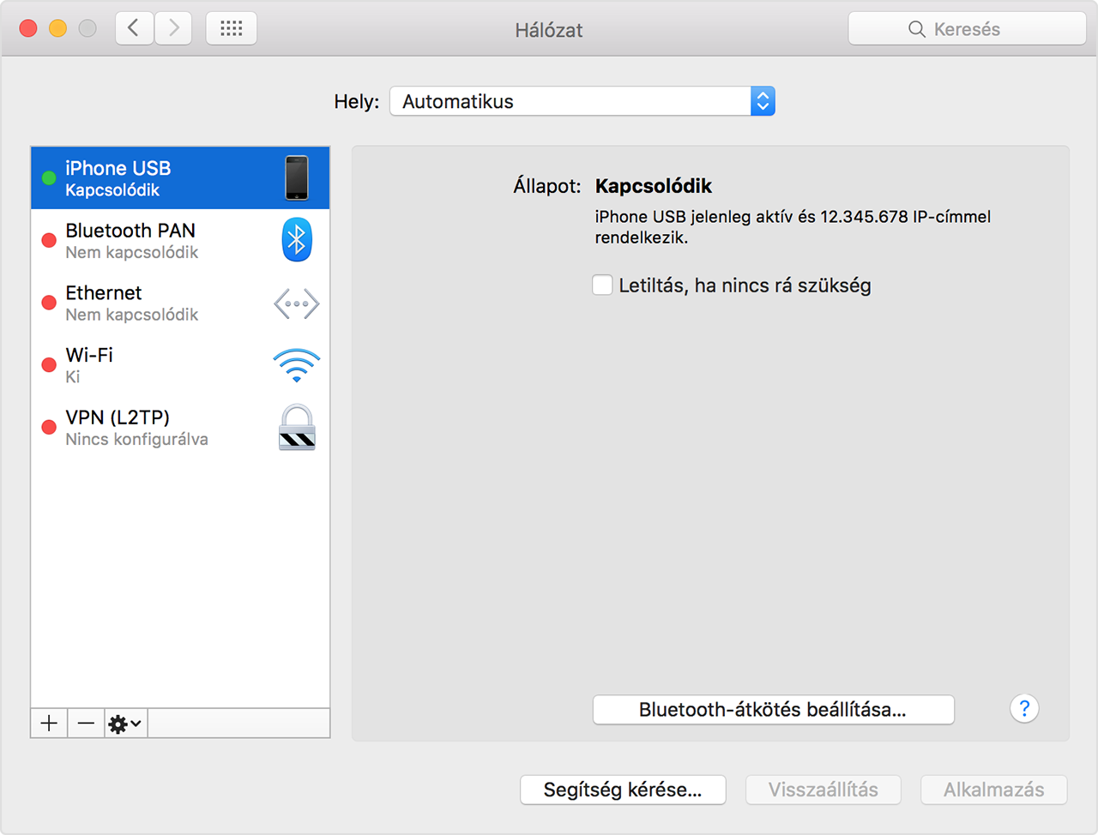Click the add (+) service button
1098x835 pixels.
coord(49,723)
